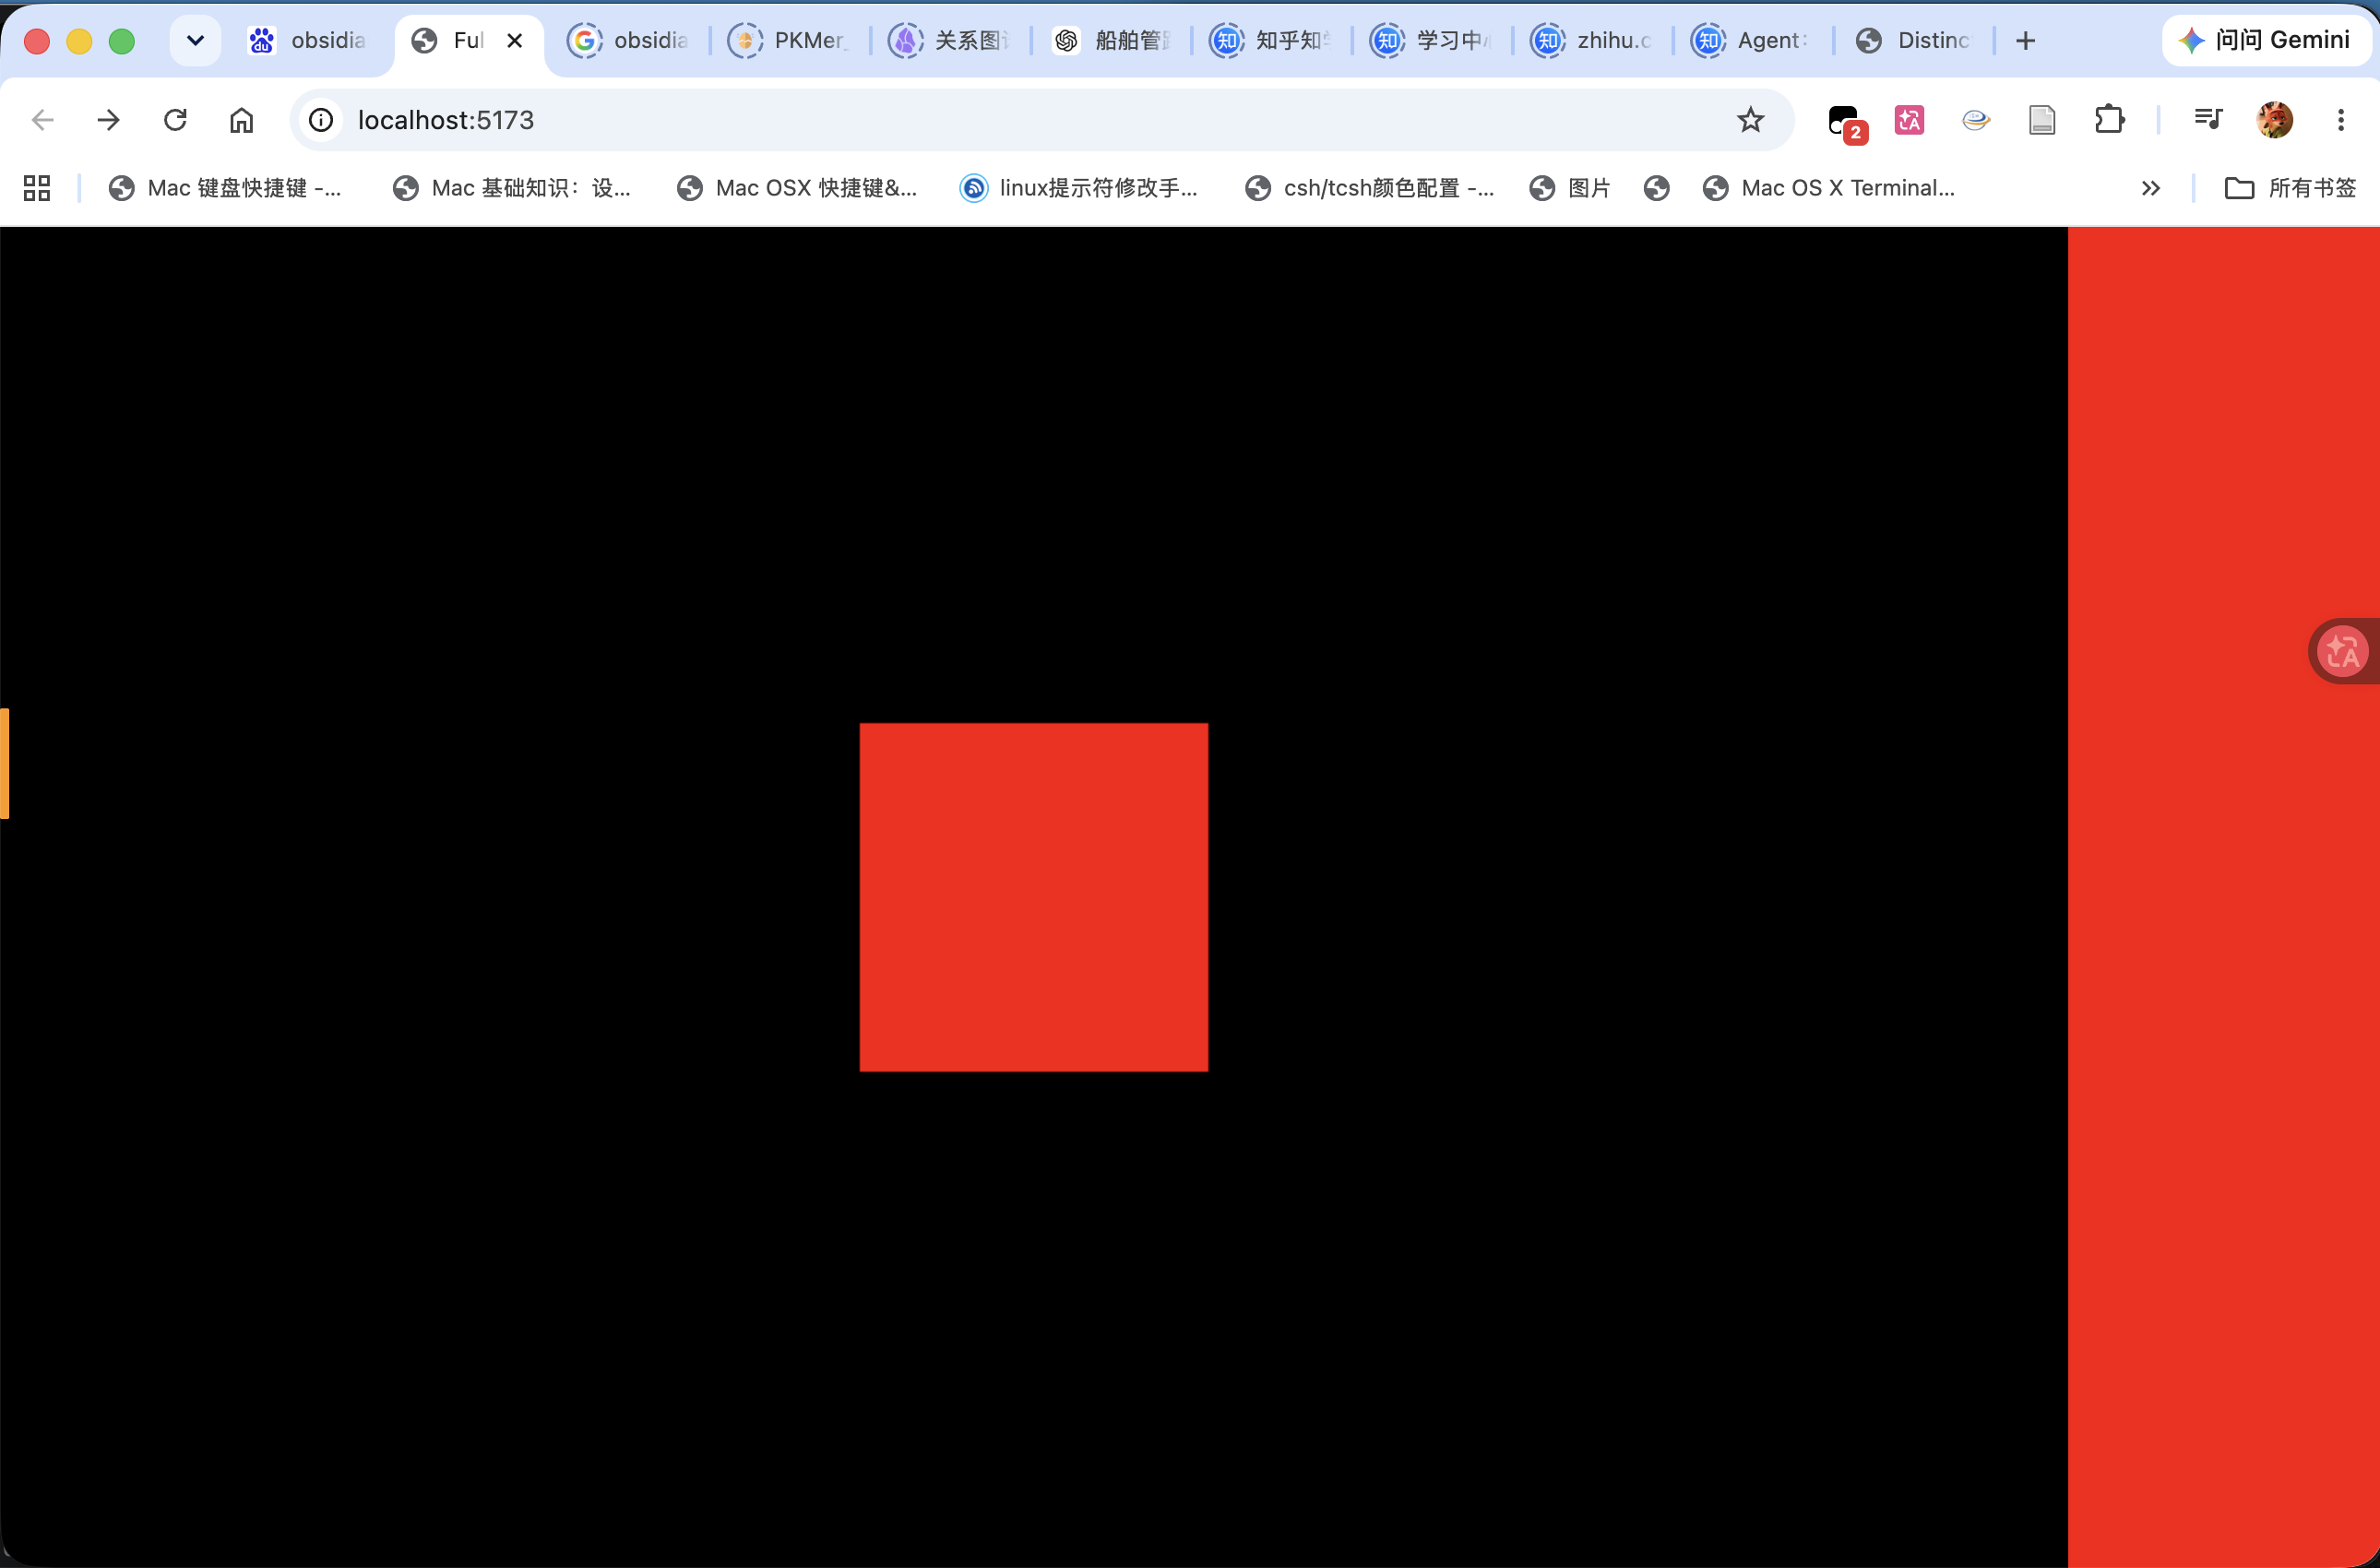Viewport: 2380px width, 1568px height.
Task: Open the extension with the red 2 badge
Action: (1845, 122)
